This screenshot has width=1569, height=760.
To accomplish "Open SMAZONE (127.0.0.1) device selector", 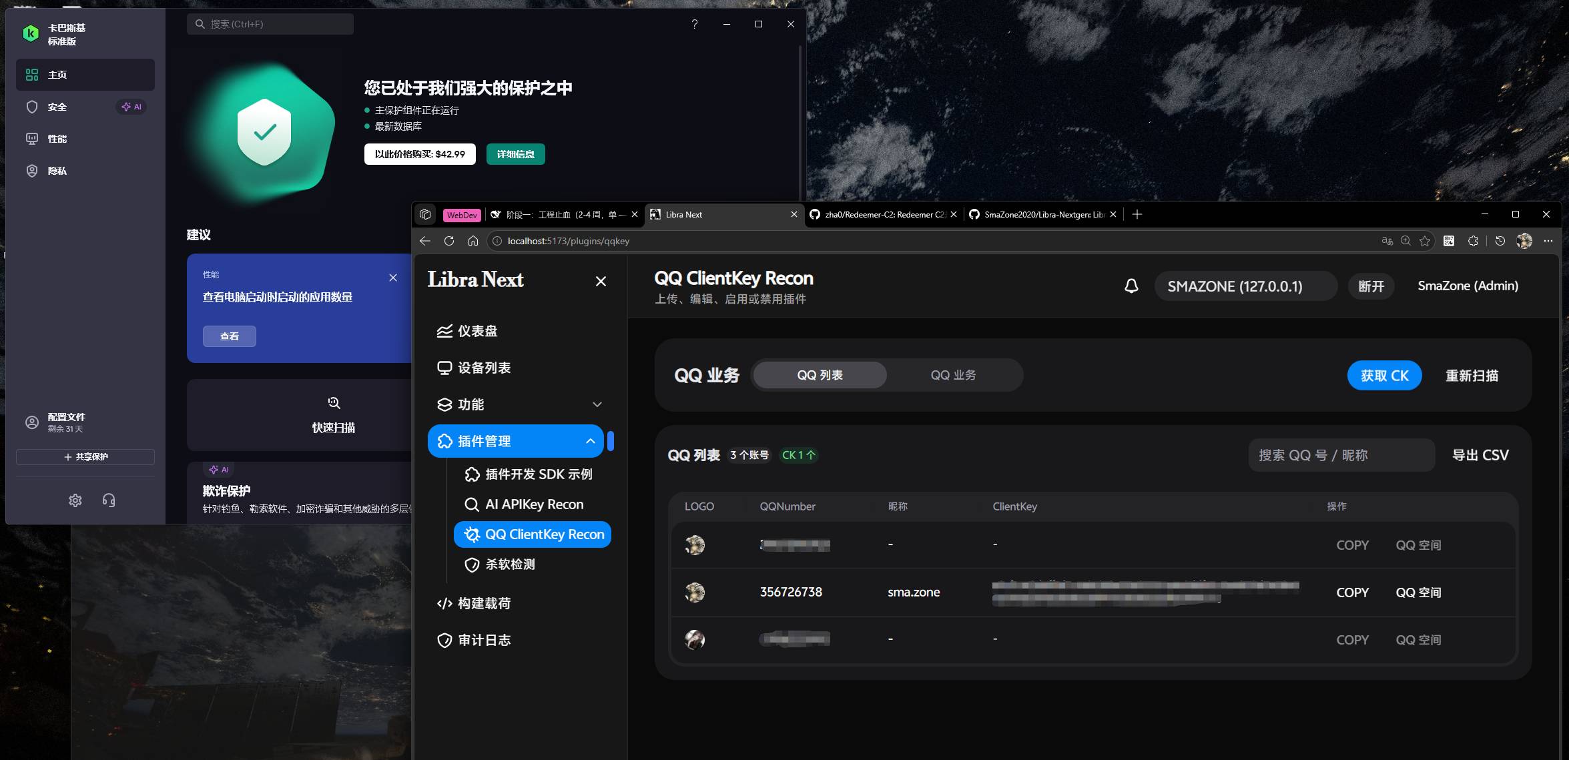I will (1246, 286).
